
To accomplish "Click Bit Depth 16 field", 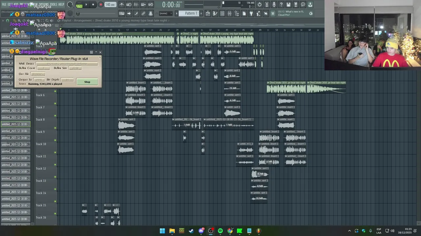I will [x=67, y=80].
